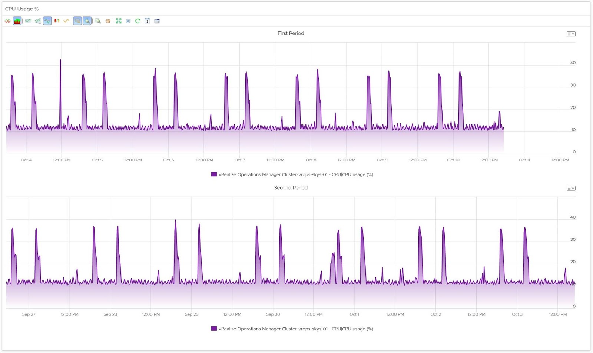
Task: Toggle the highlighted Zoom All Charts button
Action: coord(87,21)
